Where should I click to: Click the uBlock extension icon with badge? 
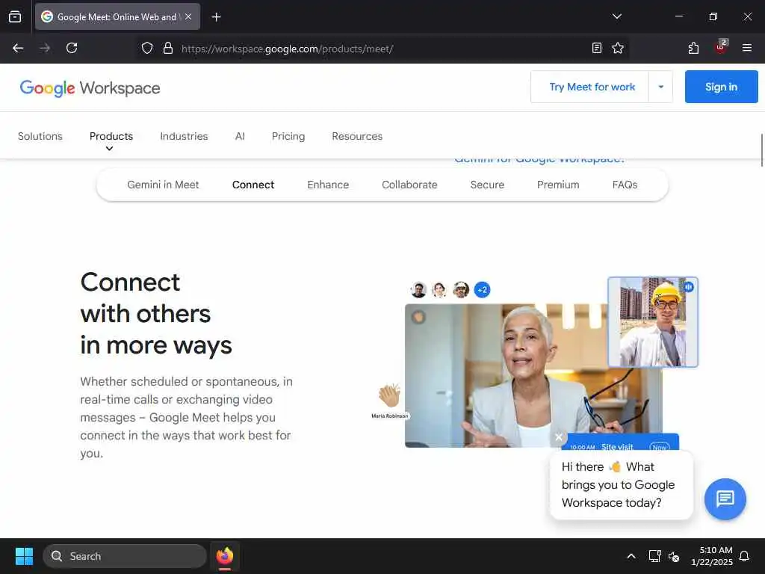pos(721,47)
